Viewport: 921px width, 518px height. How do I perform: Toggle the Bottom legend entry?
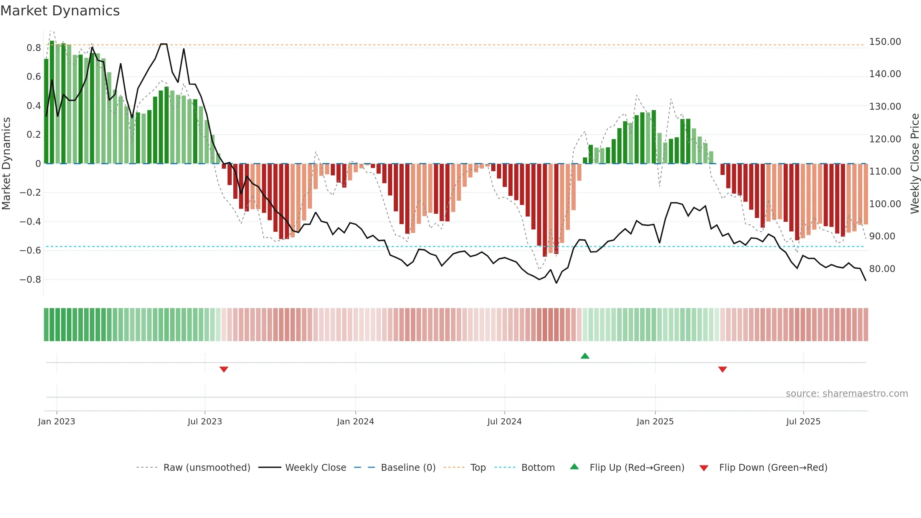pos(525,467)
